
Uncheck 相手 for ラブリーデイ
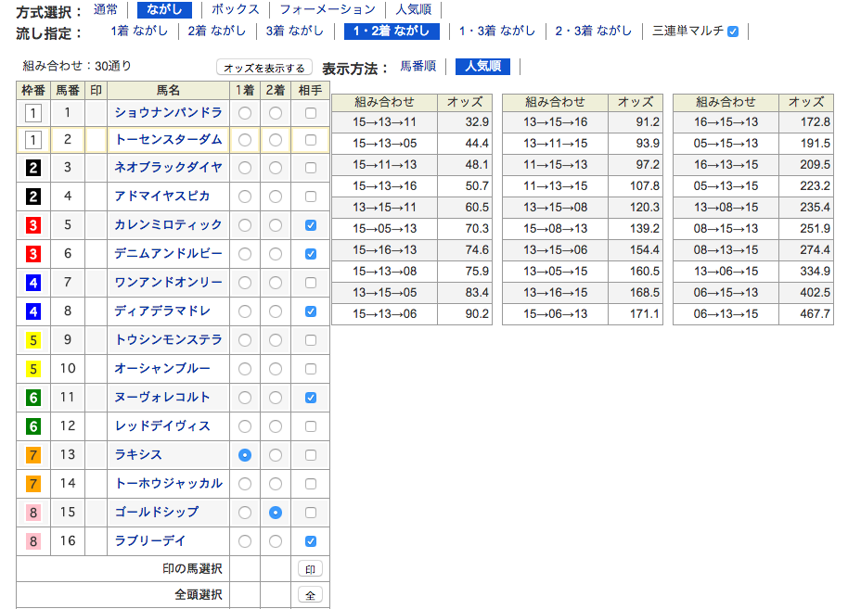tap(311, 541)
